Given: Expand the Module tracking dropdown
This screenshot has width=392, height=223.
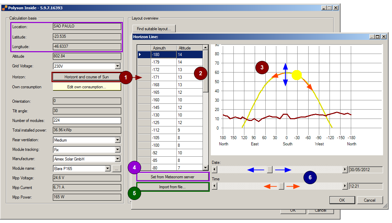Looking at the screenshot, I should coord(117,149).
